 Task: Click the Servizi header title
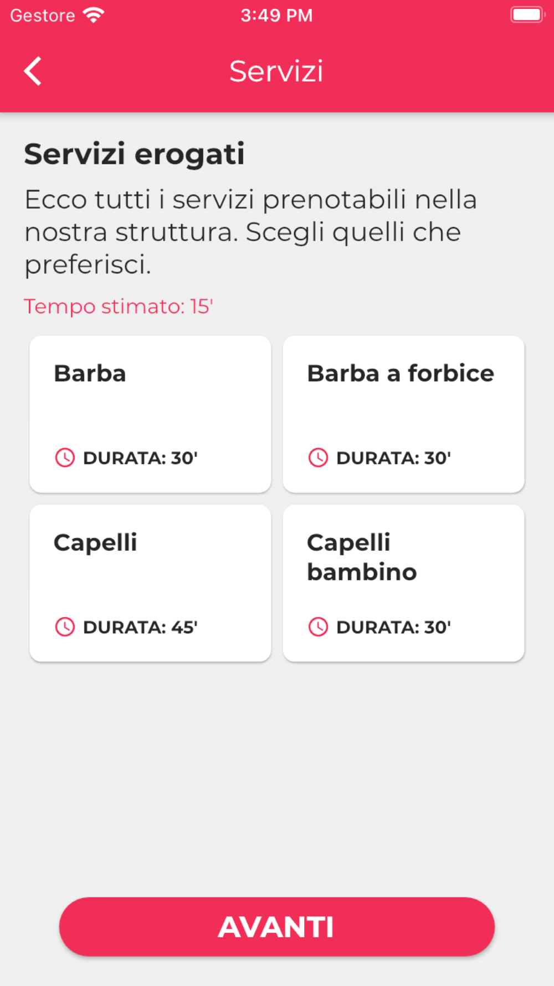point(276,71)
